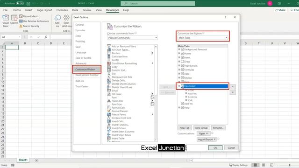
Task: Select the Insert Table command
Action: coord(118,139)
